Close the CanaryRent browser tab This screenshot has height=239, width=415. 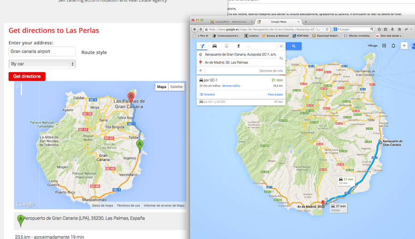click(251, 22)
